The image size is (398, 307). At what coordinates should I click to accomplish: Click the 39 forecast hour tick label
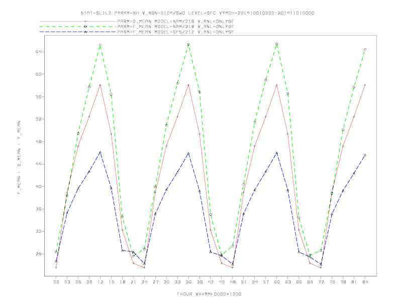[x=200, y=282]
